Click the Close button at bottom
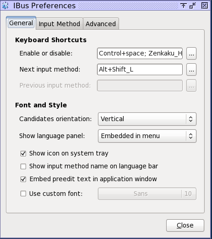Viewport: 212px width, 239px height. [x=185, y=225]
